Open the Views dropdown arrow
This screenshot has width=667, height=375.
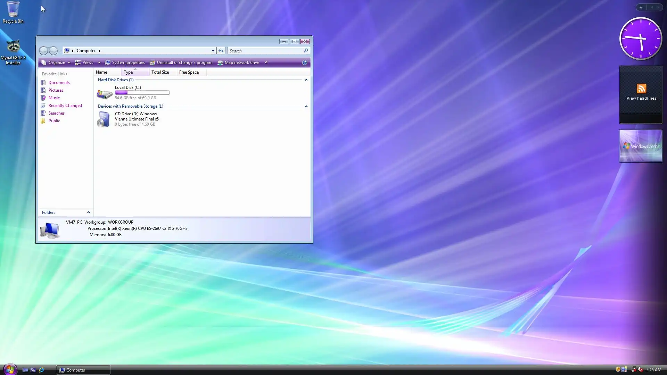pyautogui.click(x=99, y=62)
